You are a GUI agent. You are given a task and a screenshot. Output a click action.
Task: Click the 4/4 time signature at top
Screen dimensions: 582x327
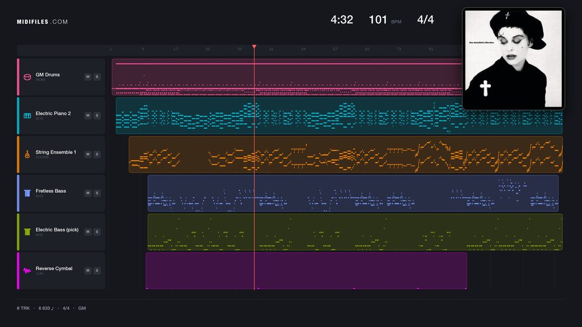[425, 20]
